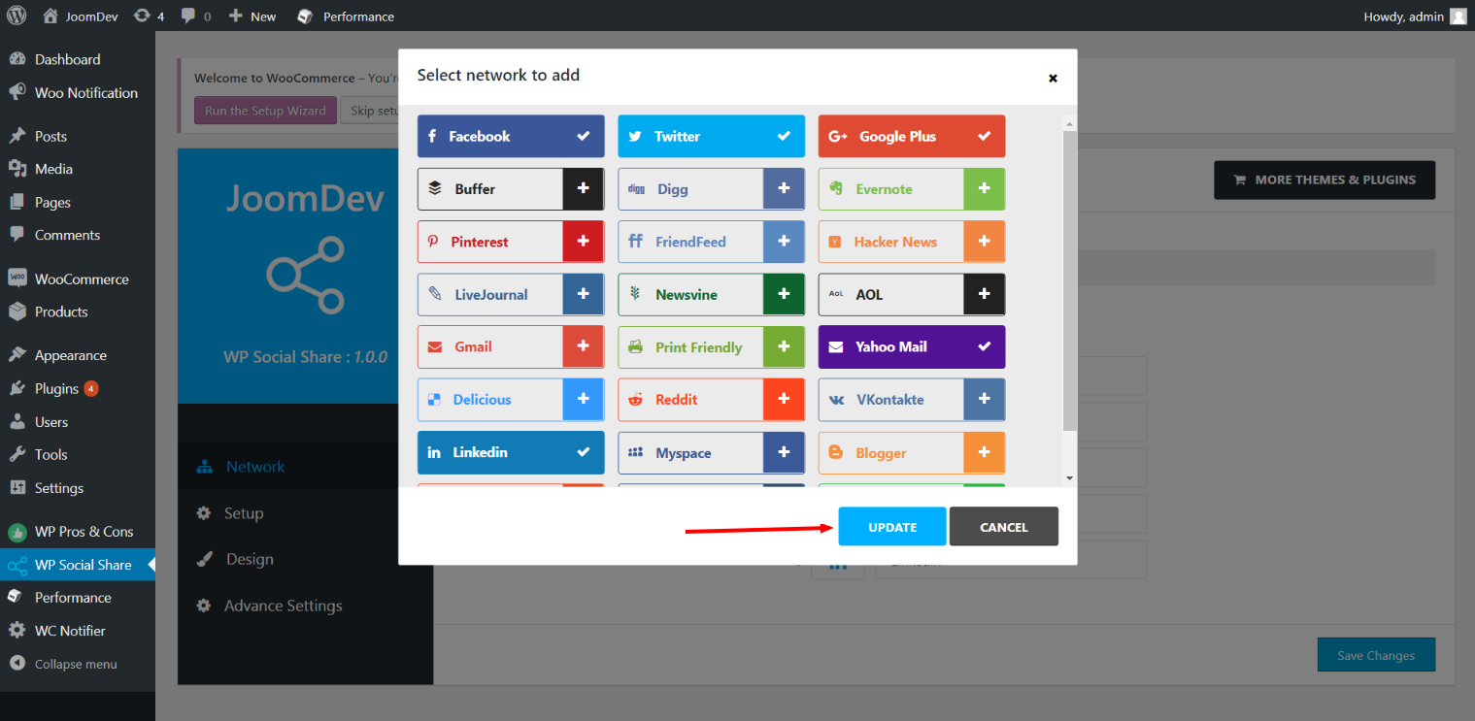The height and width of the screenshot is (721, 1475).
Task: Open Tools in the admin sidebar
Action: tap(78, 454)
